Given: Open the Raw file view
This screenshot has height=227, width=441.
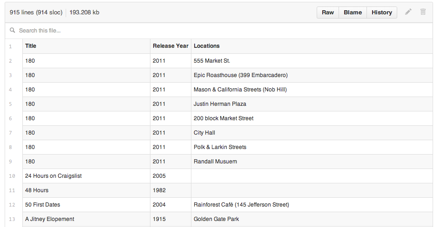Looking at the screenshot, I should coord(328,13).
